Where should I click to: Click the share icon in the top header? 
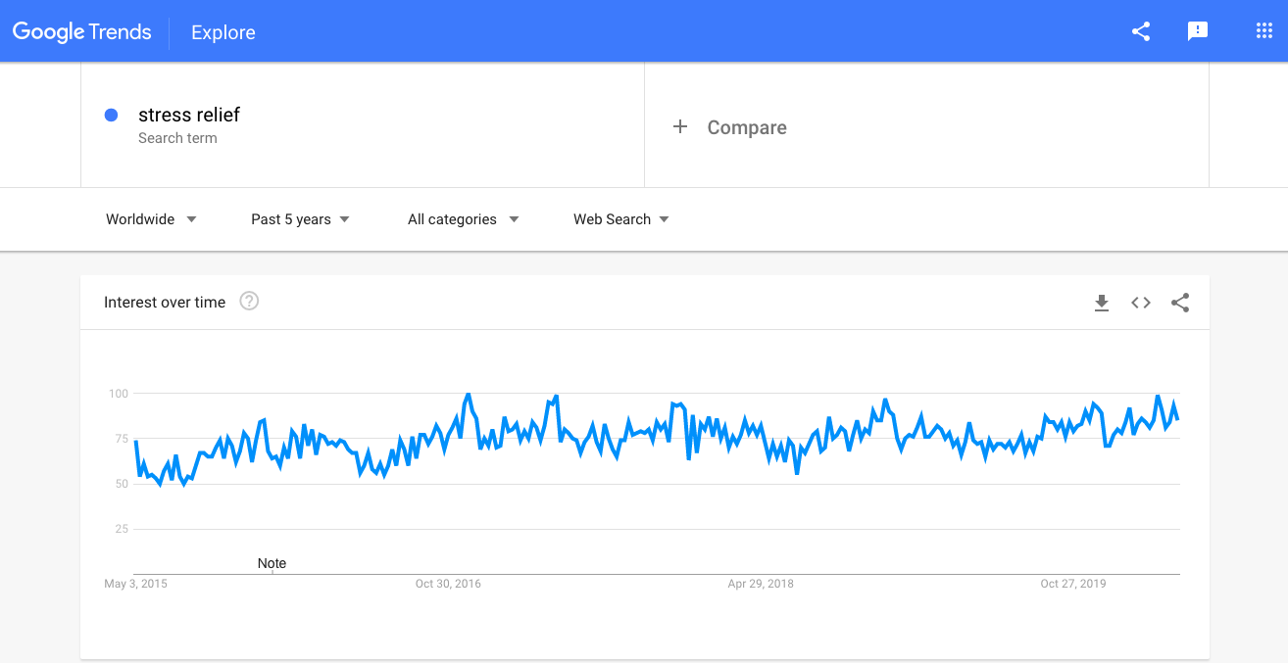pos(1140,30)
